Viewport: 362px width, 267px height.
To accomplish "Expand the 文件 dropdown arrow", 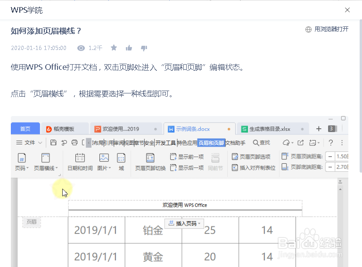I will (40, 143).
